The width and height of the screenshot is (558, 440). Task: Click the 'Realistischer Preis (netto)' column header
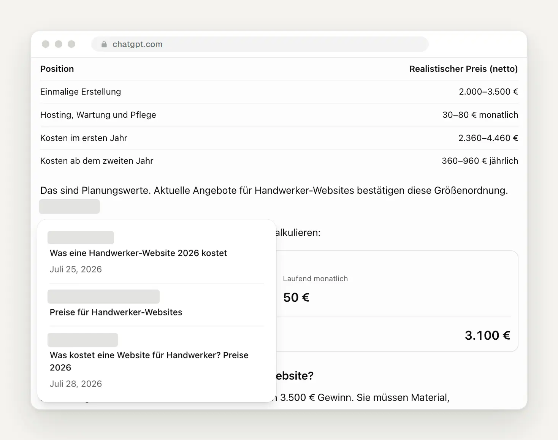(463, 69)
